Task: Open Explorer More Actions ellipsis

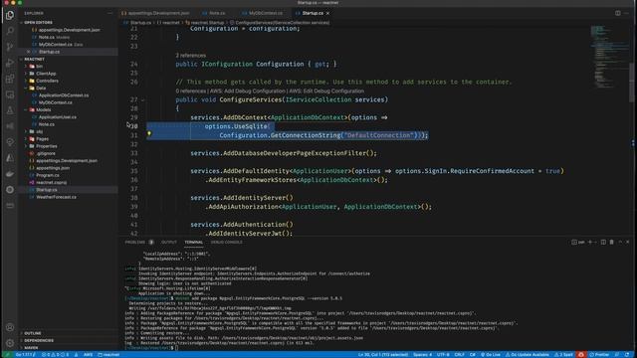Action: [x=109, y=13]
